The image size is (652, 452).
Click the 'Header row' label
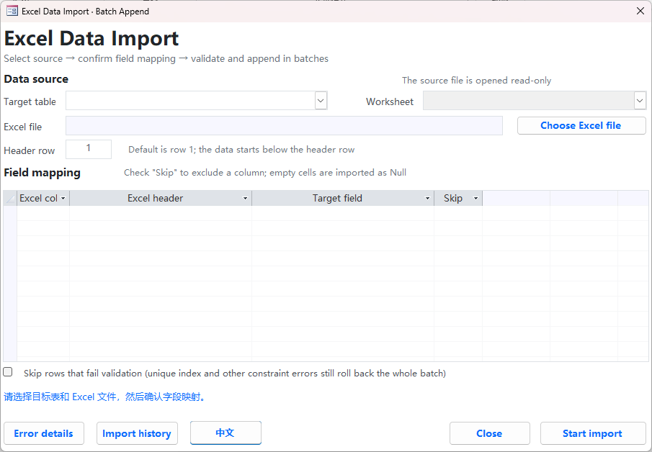(x=29, y=150)
